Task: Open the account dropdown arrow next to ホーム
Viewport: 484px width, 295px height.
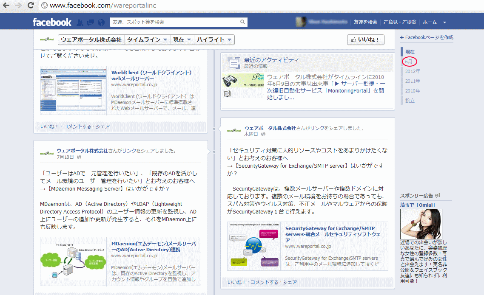Action: [x=444, y=22]
